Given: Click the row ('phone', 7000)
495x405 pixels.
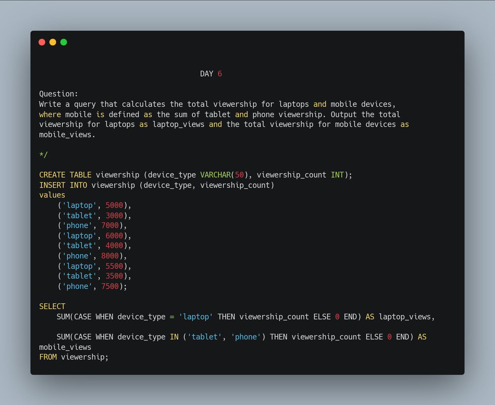Looking at the screenshot, I should tap(92, 226).
